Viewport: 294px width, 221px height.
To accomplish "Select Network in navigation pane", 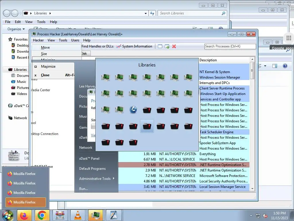I will (x=18, y=118).
